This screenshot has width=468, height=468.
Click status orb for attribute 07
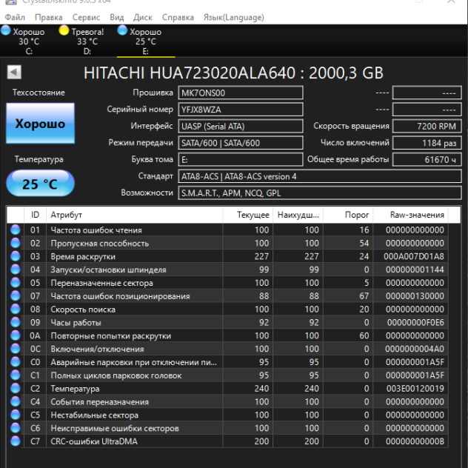[16, 295]
